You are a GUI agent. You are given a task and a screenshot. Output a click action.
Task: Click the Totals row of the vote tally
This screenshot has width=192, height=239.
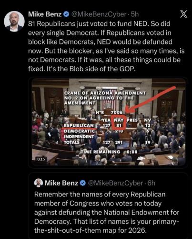click(x=107, y=142)
